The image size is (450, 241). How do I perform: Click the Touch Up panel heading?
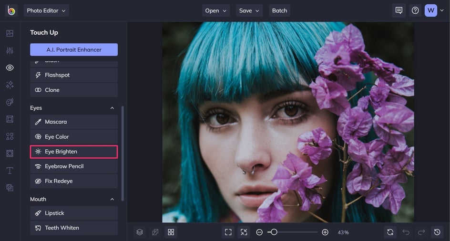coord(44,33)
